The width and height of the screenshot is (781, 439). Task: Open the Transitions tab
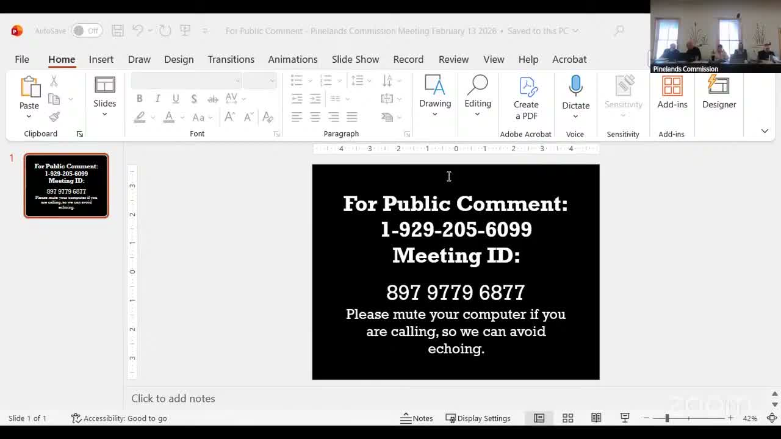pyautogui.click(x=231, y=59)
